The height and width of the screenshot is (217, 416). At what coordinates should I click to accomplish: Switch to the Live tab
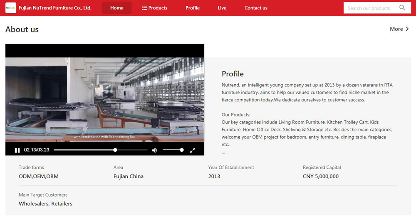(x=222, y=8)
